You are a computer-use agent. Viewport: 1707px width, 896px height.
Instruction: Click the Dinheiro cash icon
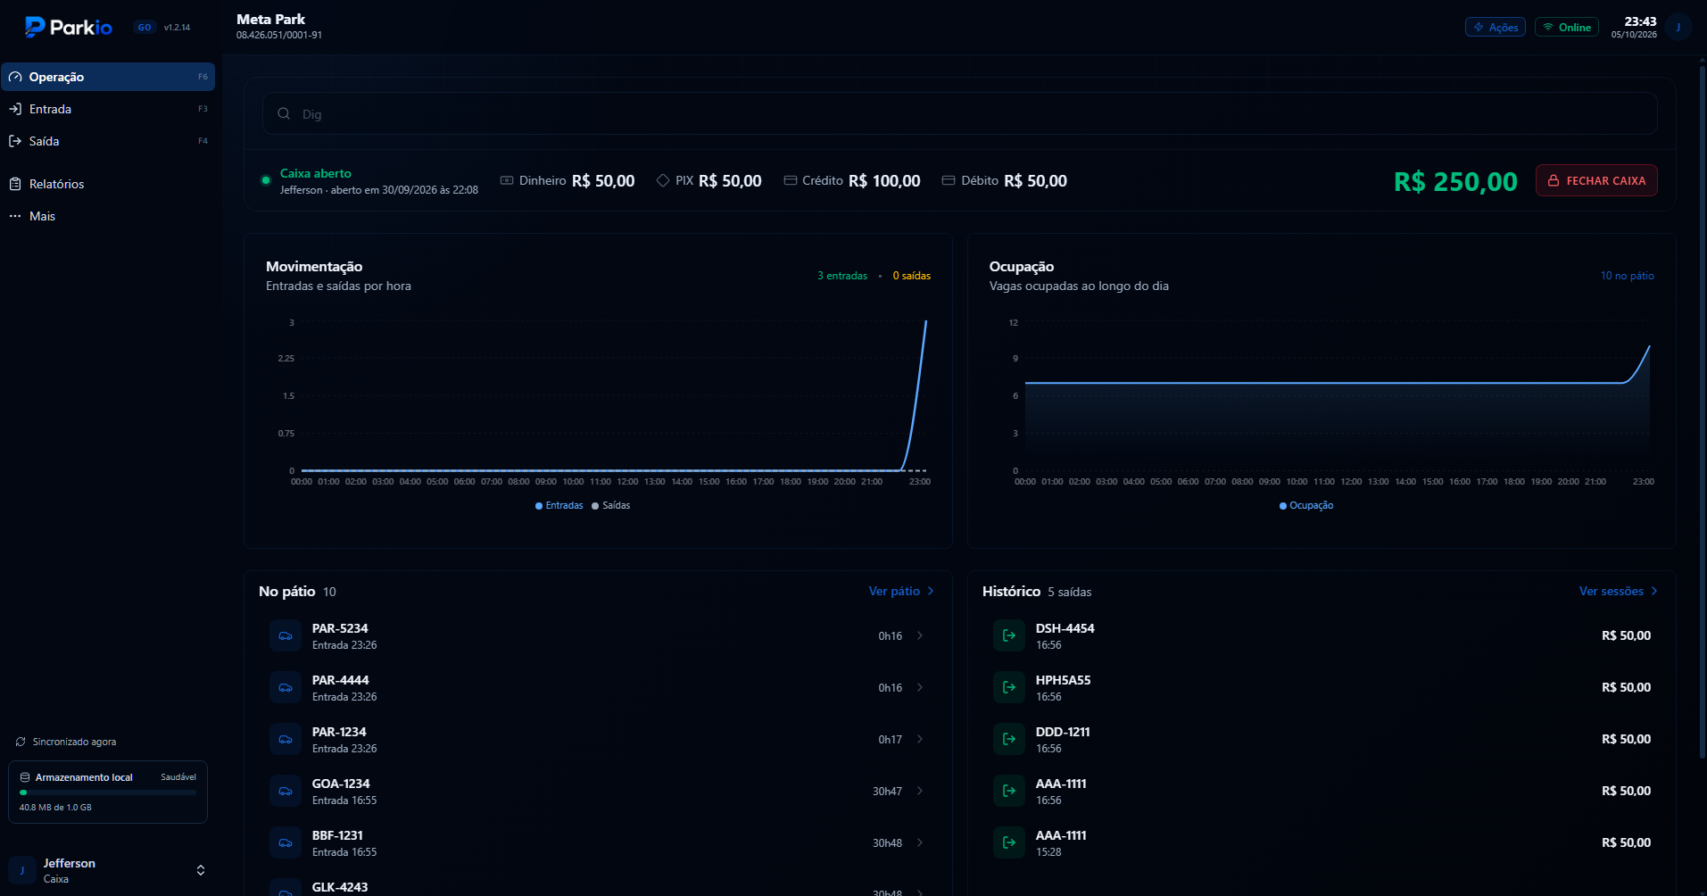pos(507,180)
